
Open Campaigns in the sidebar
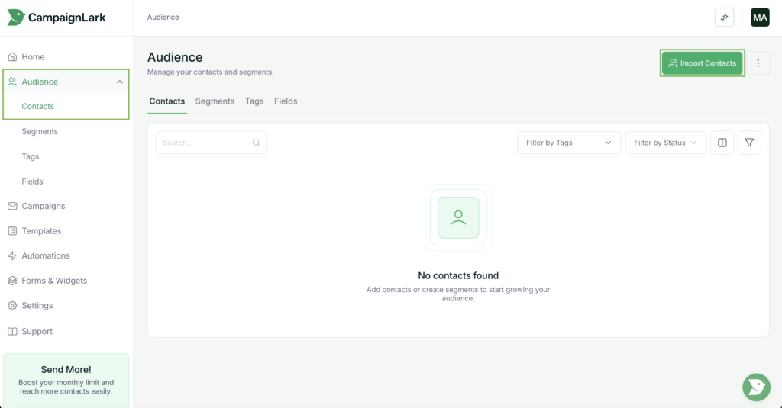click(x=44, y=207)
